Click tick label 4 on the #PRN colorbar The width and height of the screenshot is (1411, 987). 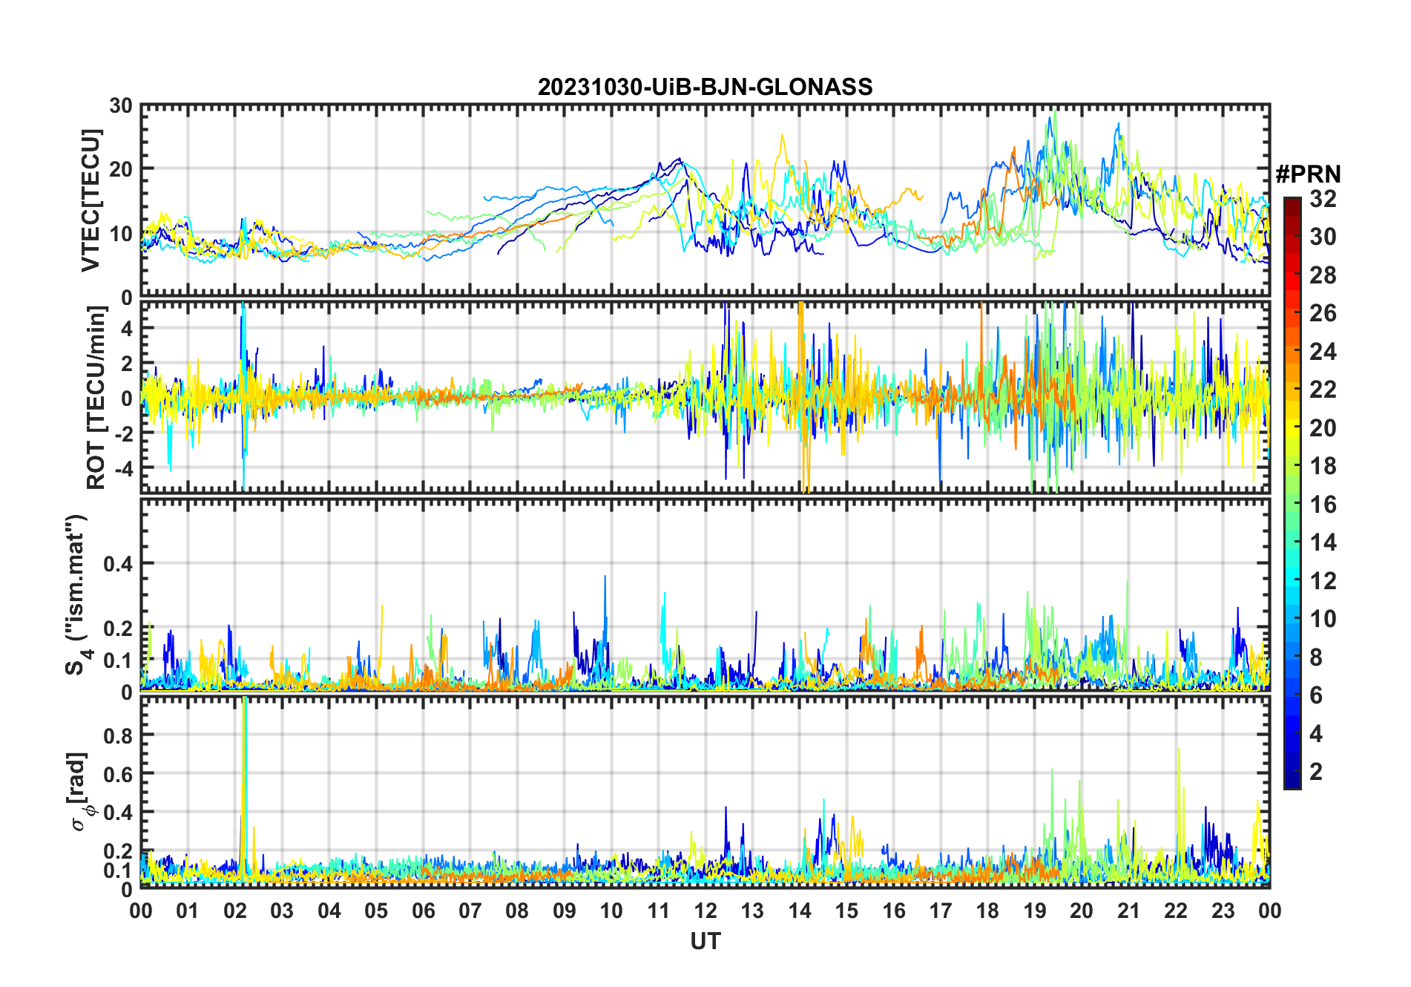[1316, 734]
